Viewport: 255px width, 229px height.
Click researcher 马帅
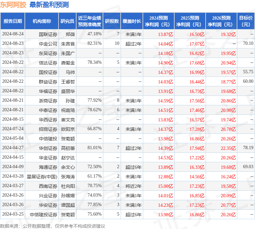(70, 72)
